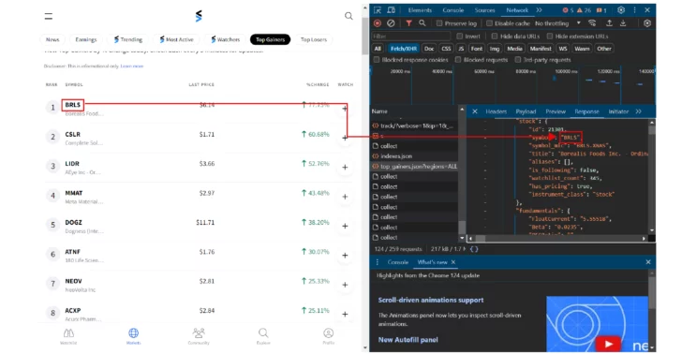Image resolution: width=697 pixels, height=354 pixels.
Task: Switch to the Console tab
Action: [x=453, y=9]
